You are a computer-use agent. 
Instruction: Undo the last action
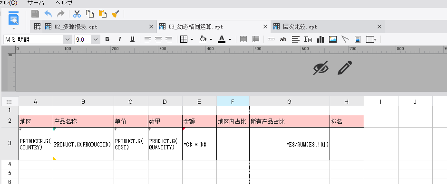click(48, 14)
